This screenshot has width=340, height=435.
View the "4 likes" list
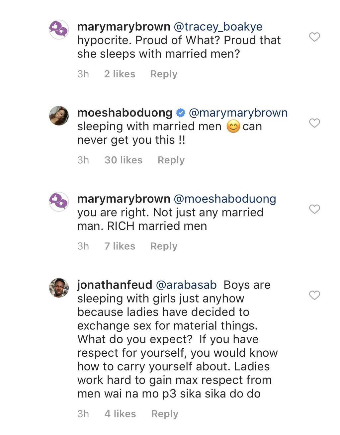[120, 414]
